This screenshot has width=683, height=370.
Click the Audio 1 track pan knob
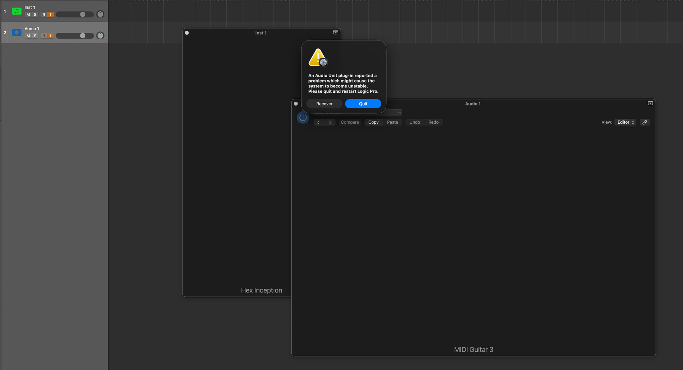100,36
